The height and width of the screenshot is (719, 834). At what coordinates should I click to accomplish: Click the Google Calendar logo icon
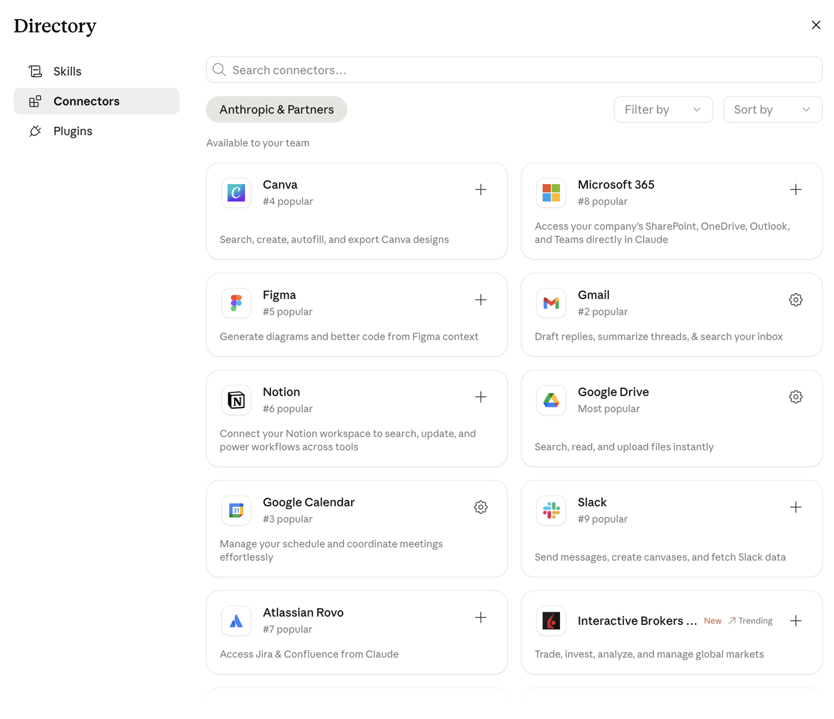point(236,511)
